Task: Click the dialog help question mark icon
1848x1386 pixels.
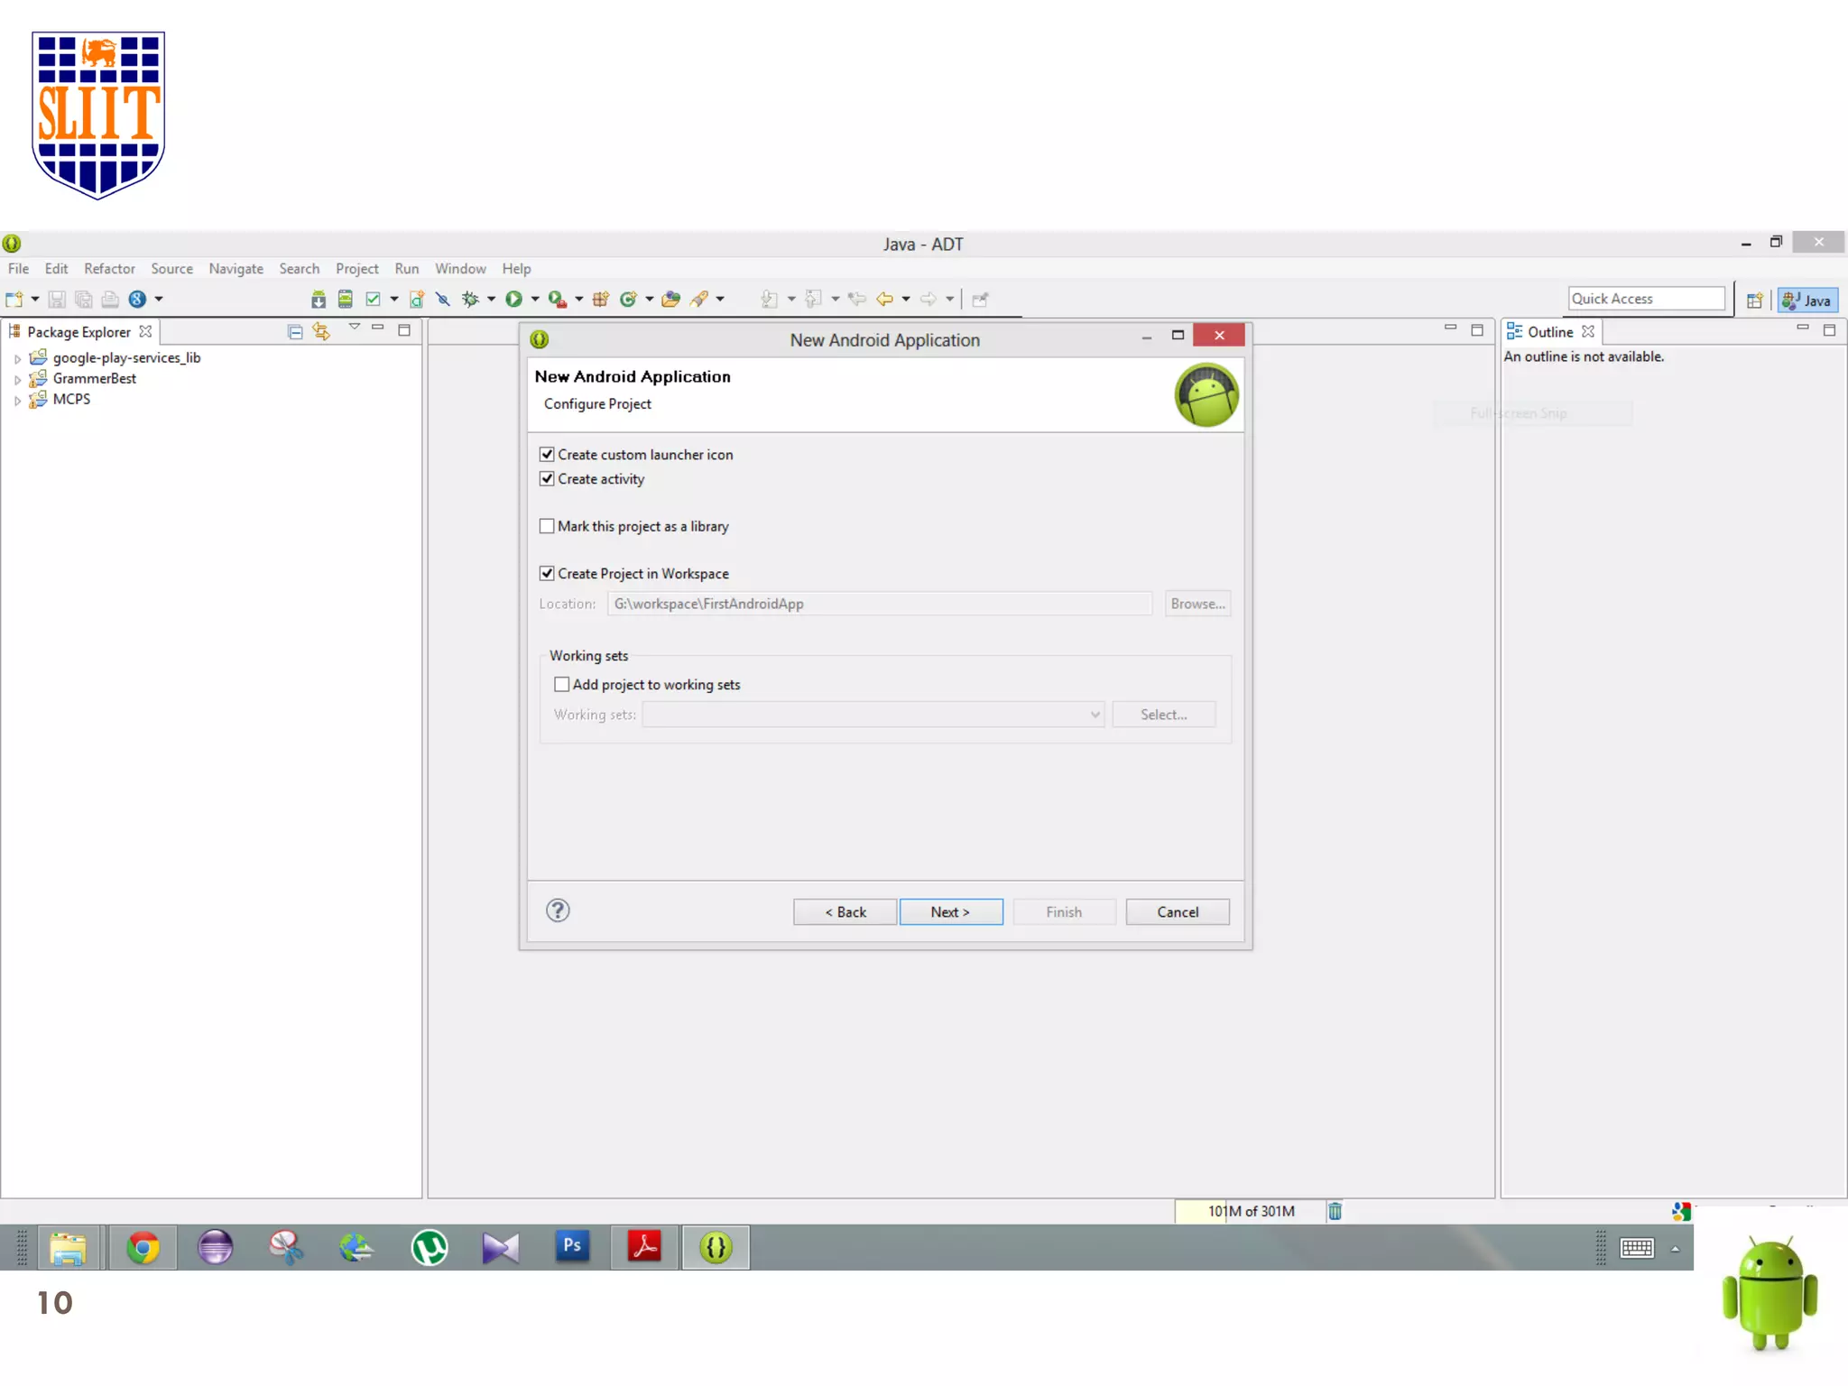Action: coord(558,910)
